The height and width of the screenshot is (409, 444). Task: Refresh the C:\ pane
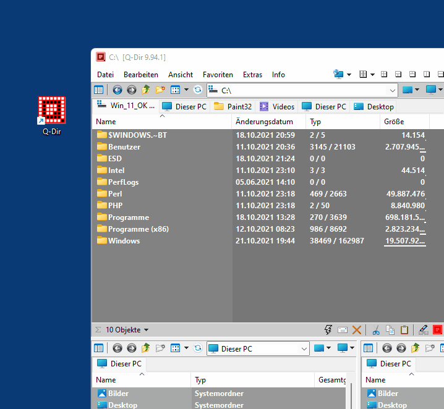pos(198,90)
